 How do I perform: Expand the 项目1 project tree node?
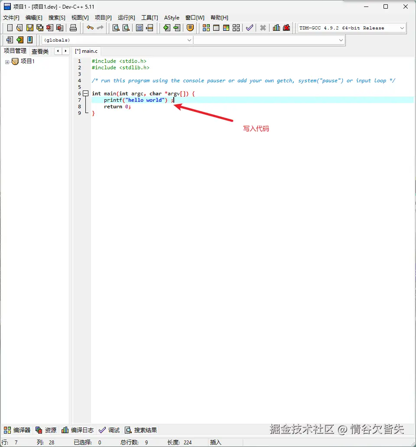point(7,62)
